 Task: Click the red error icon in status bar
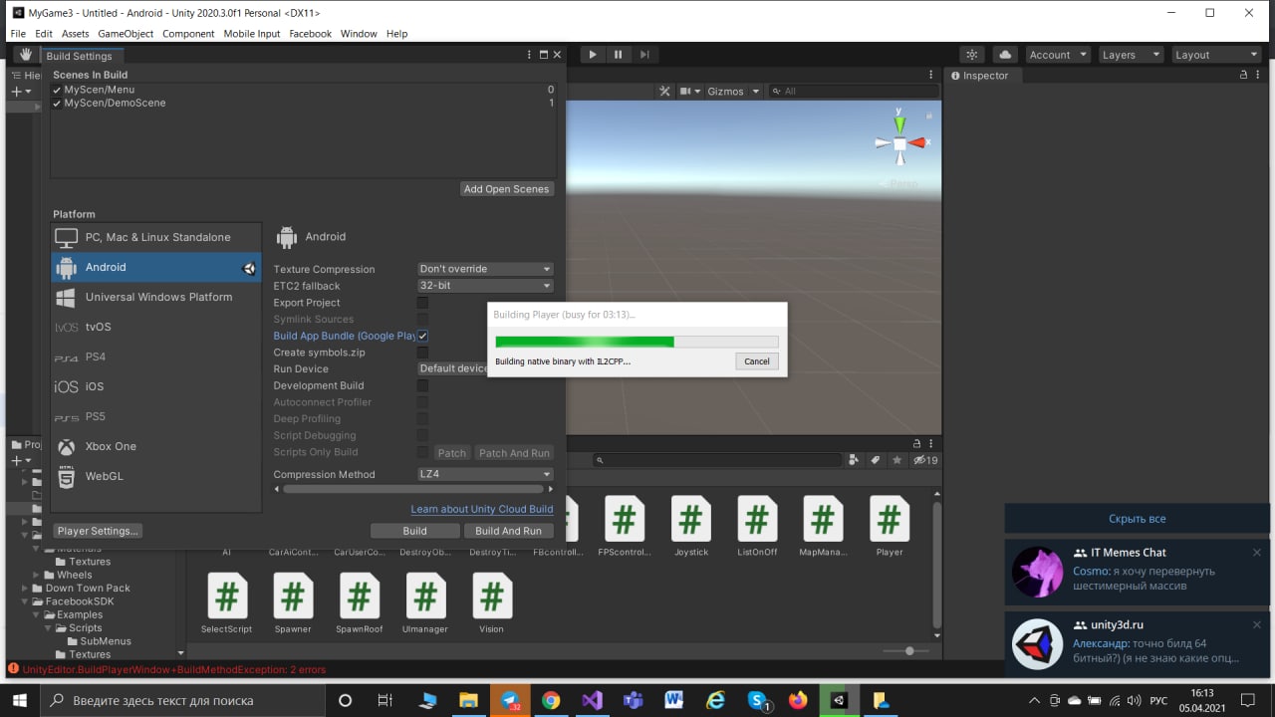14,669
